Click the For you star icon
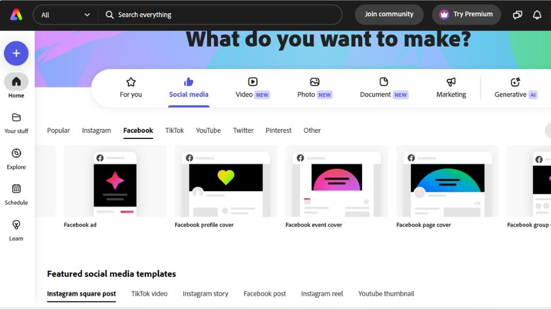551x310 pixels. (131, 82)
